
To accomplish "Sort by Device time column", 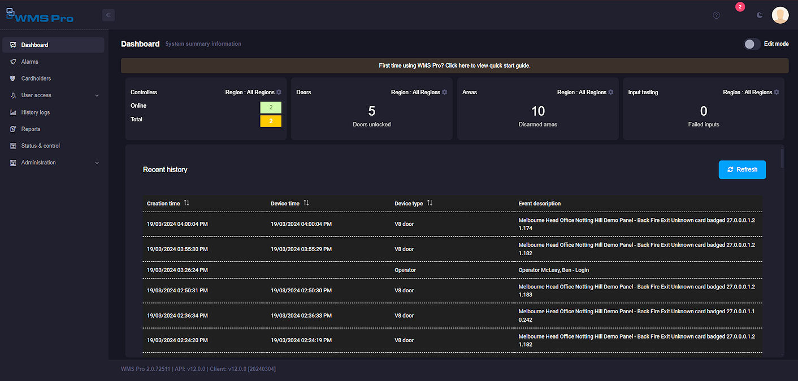I will click(x=306, y=203).
